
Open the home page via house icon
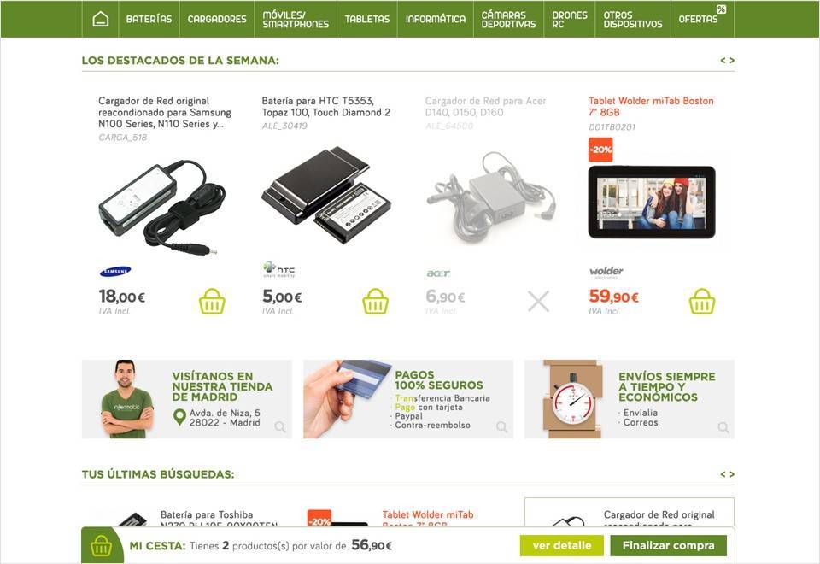[x=101, y=20]
